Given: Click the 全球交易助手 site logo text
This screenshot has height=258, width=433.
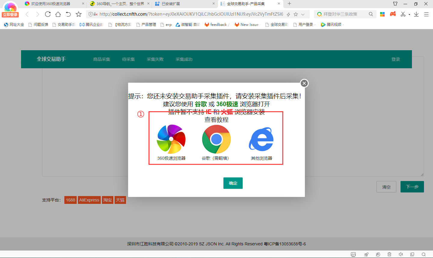Looking at the screenshot, I should click(51, 59).
